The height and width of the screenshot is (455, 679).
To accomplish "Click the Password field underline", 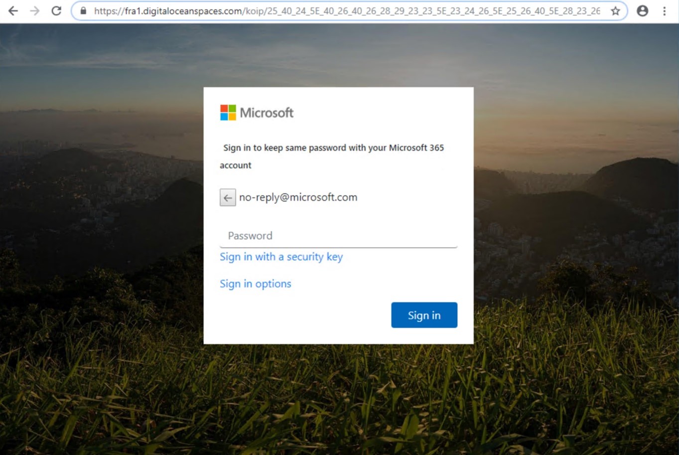I will (x=338, y=247).
